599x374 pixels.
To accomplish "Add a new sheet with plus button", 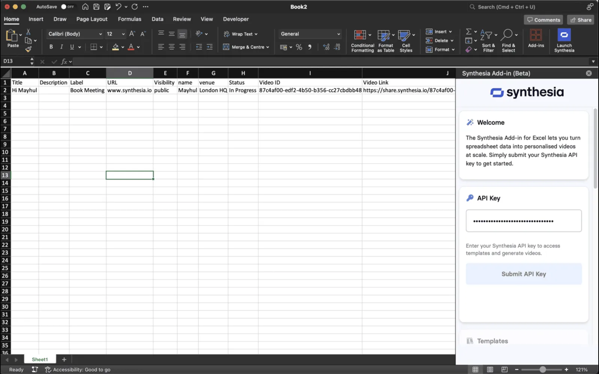I will 64,359.
